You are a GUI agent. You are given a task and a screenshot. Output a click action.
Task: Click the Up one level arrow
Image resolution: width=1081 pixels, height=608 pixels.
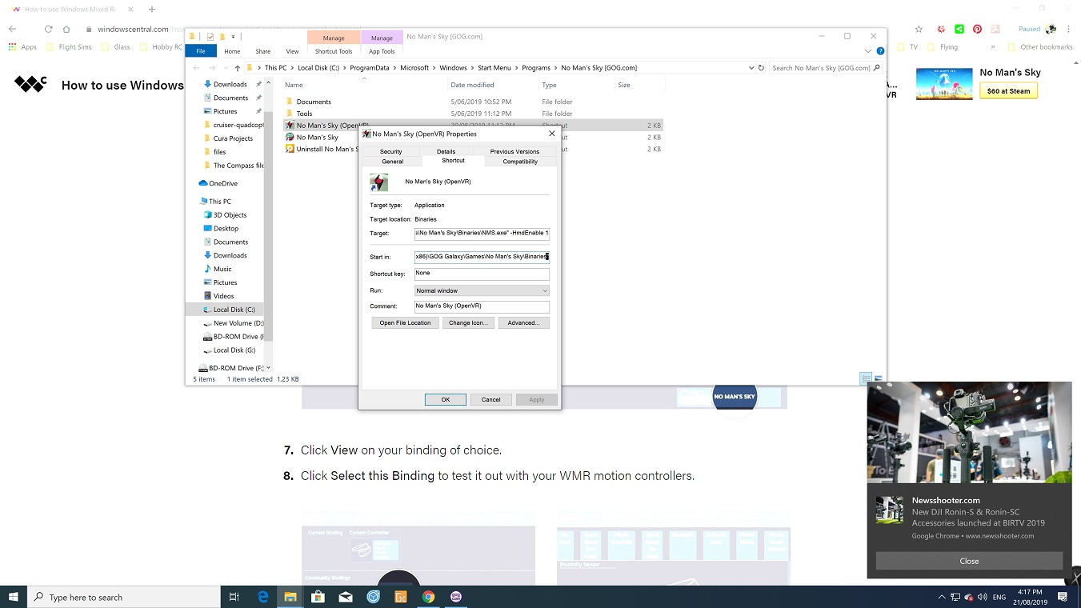(x=238, y=68)
